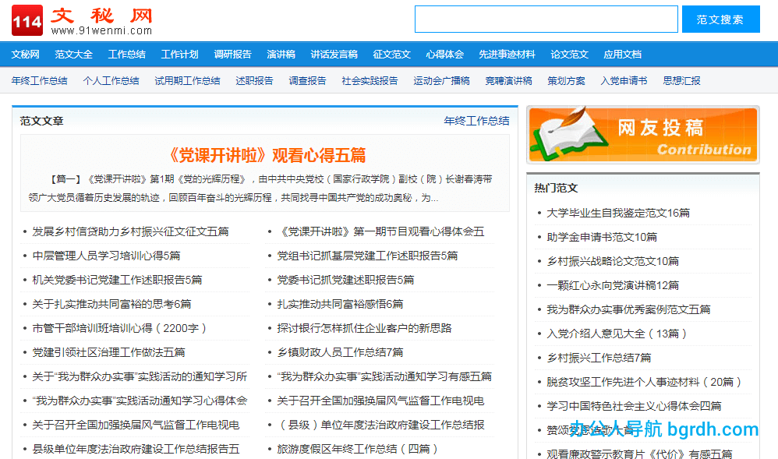This screenshot has width=778, height=459.
Task: Go to 演讲稿 in the main navigation
Action: tap(281, 55)
